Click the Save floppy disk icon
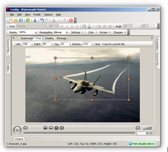The image size is (168, 152). [21, 20]
